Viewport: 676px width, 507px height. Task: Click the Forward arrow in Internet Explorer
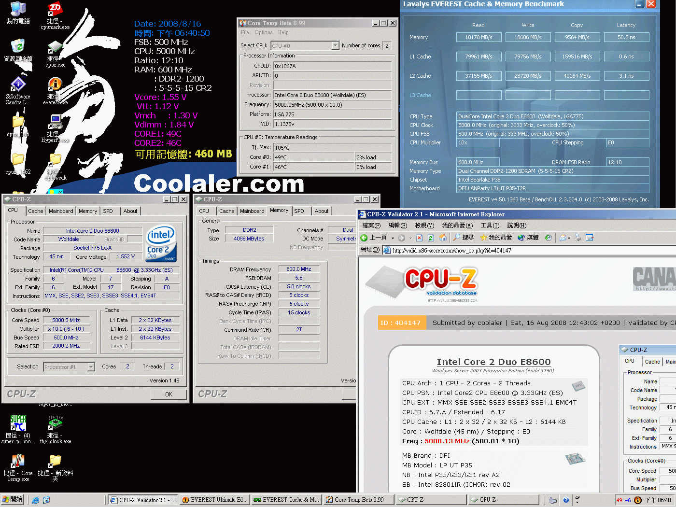(x=401, y=238)
